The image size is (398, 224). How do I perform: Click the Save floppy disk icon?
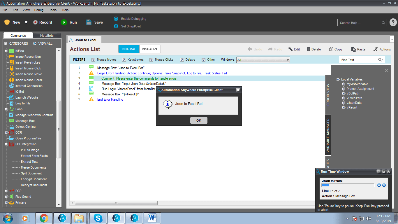click(x=89, y=22)
